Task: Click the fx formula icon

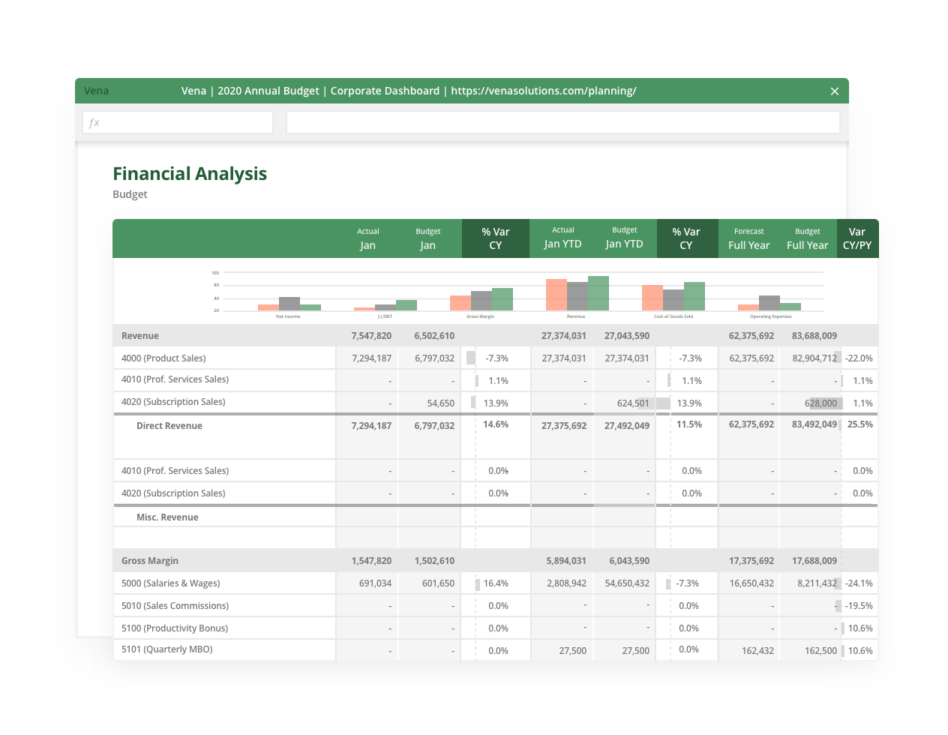Action: [91, 121]
